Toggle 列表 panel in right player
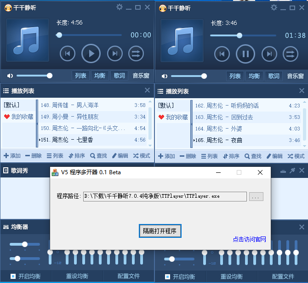Viewport: 308px width, 283px height. point(235,76)
